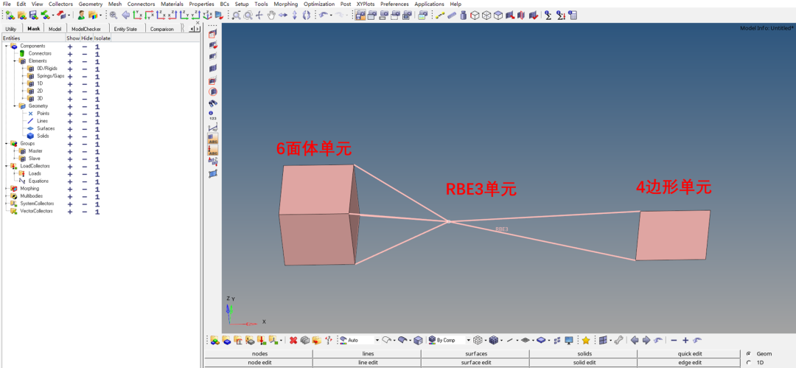796x368 pixels.
Task: Click the yellow star icon in bottom toolbar
Action: pos(586,340)
